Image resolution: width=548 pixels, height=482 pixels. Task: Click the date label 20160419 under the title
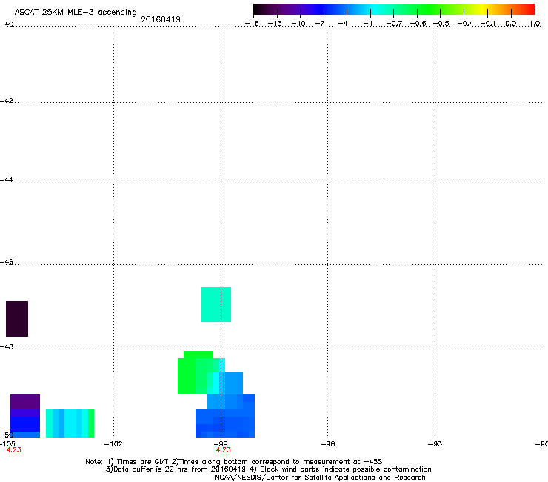pos(161,19)
